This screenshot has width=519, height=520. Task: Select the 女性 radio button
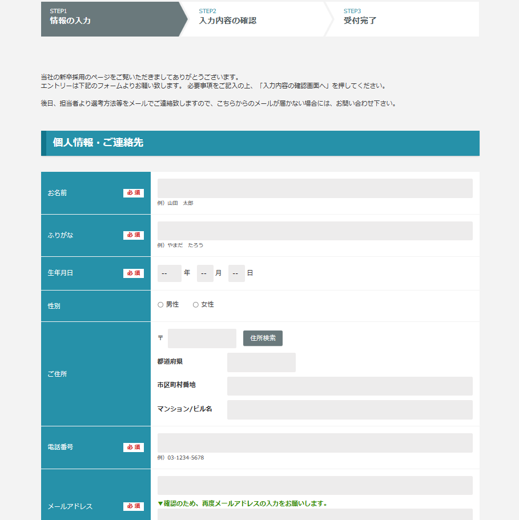click(x=196, y=305)
